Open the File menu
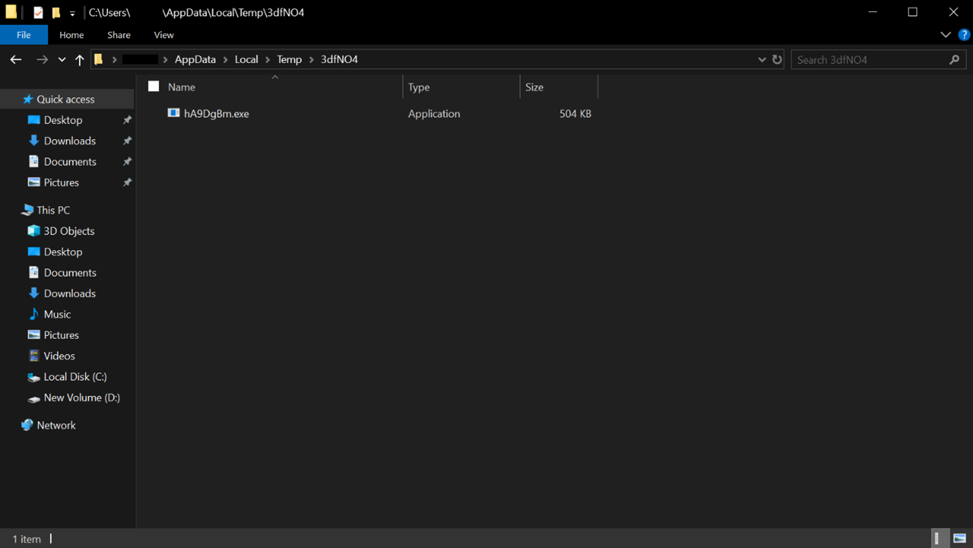This screenshot has width=973, height=548. click(x=23, y=35)
